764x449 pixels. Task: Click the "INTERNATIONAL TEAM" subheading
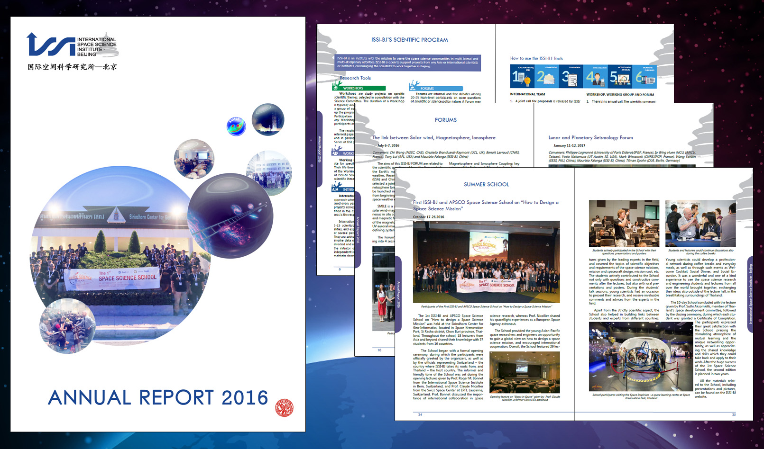click(x=527, y=94)
